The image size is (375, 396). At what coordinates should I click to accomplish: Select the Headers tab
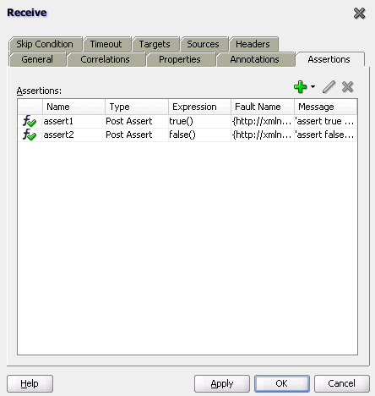click(253, 44)
